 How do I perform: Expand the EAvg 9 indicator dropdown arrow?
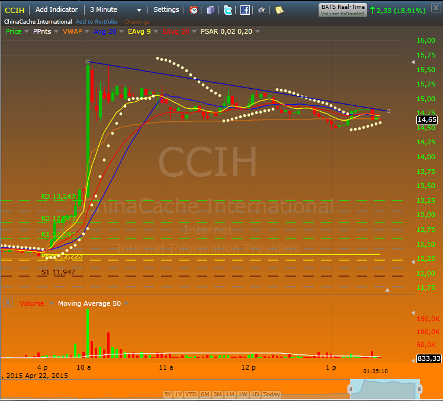156,31
